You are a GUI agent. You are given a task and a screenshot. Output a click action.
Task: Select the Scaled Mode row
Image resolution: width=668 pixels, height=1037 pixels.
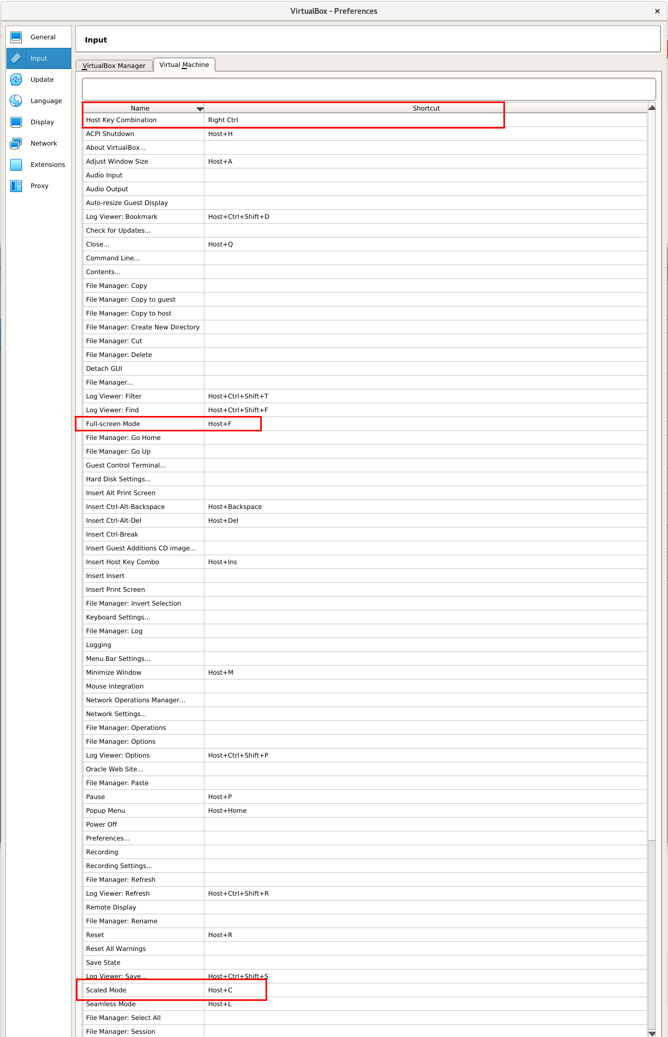tap(365, 990)
